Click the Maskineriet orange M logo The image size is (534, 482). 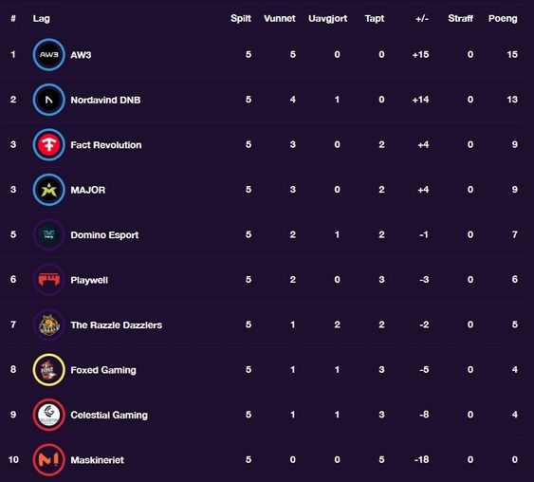[x=48, y=459]
